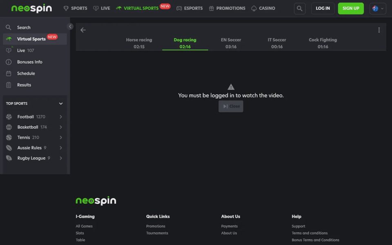Click the Search field in the sidebar
Screen dimensions: 392x245
coord(35,27)
